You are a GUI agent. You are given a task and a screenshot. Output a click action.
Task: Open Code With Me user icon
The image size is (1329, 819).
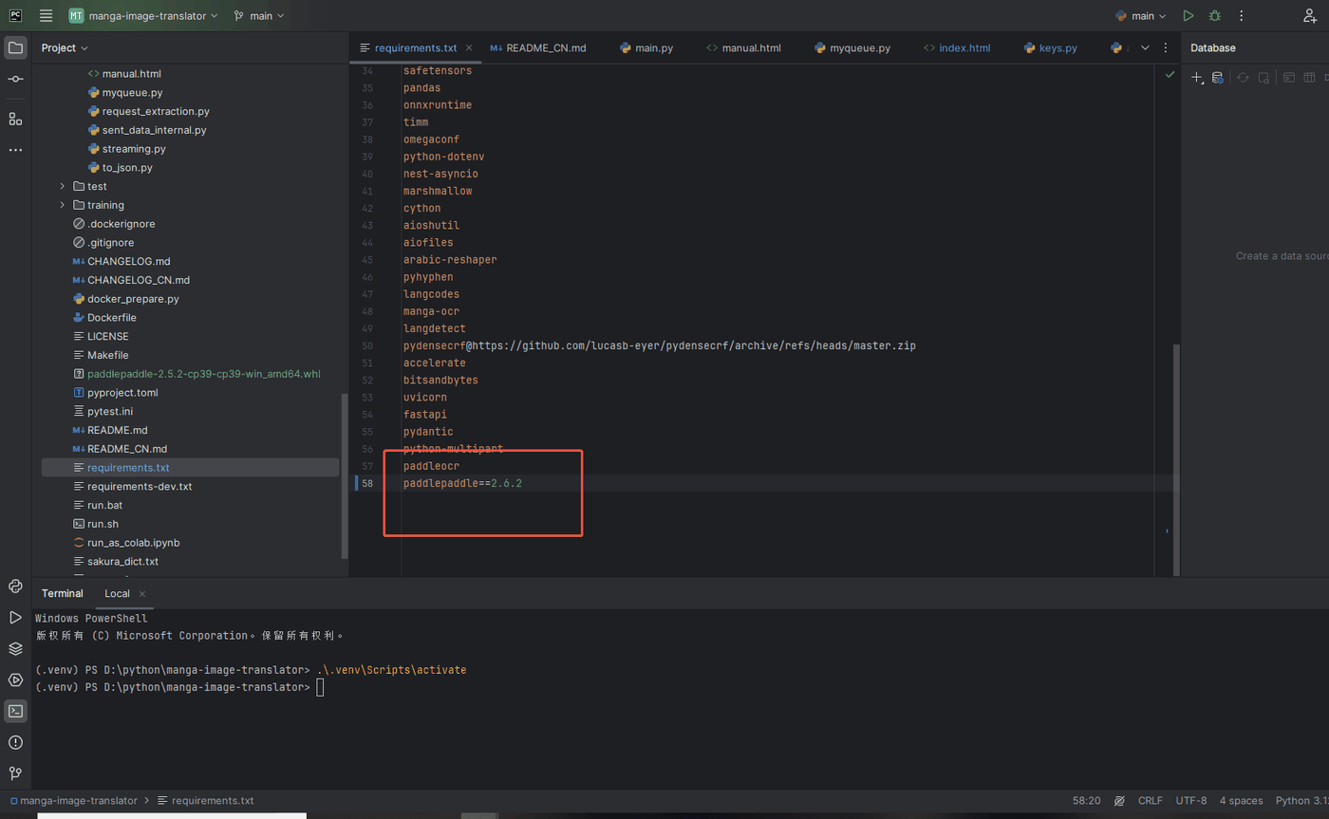coord(1311,16)
